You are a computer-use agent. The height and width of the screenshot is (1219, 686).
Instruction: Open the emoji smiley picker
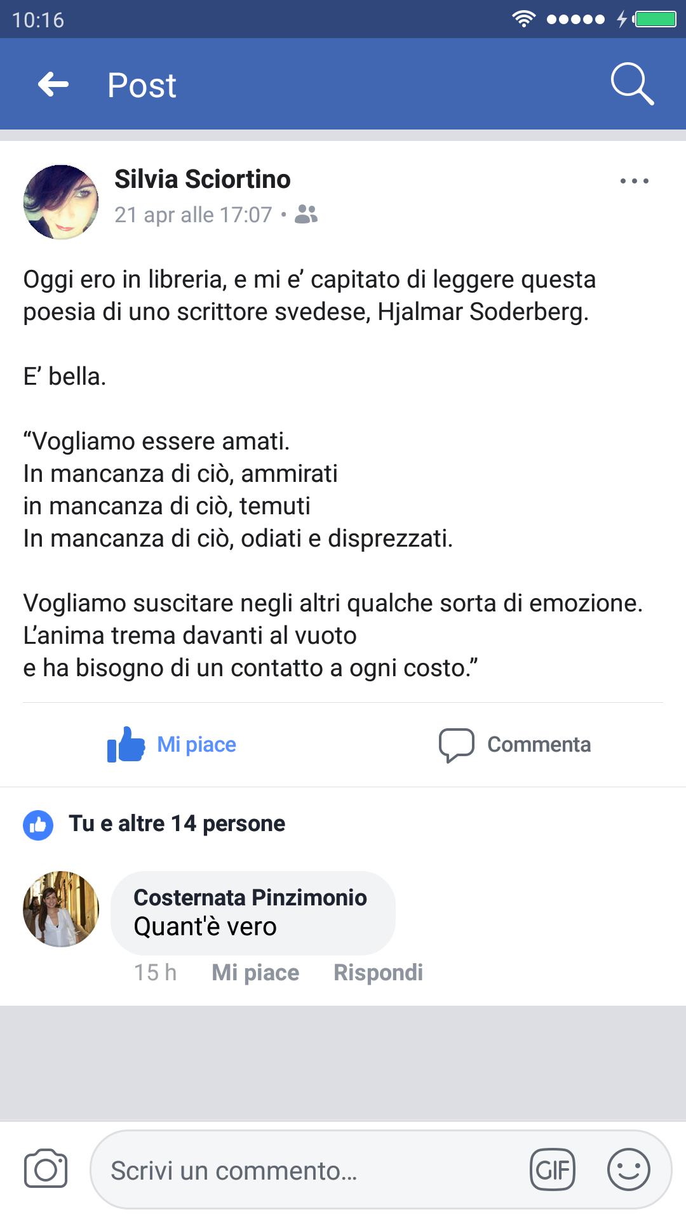coord(628,1169)
